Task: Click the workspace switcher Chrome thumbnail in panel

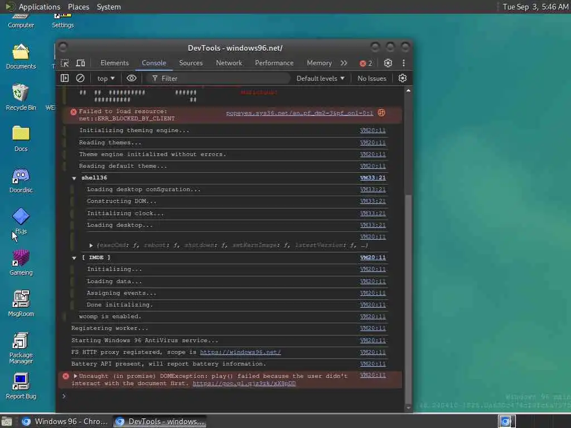Action: [x=506, y=421]
